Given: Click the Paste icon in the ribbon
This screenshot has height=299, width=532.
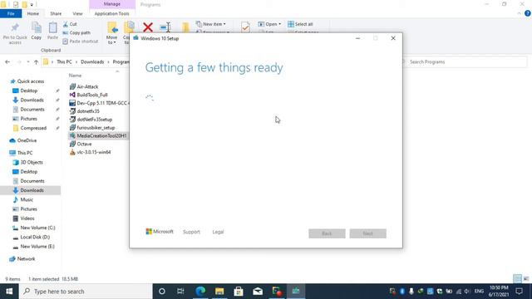Looking at the screenshot, I should coord(52,27).
